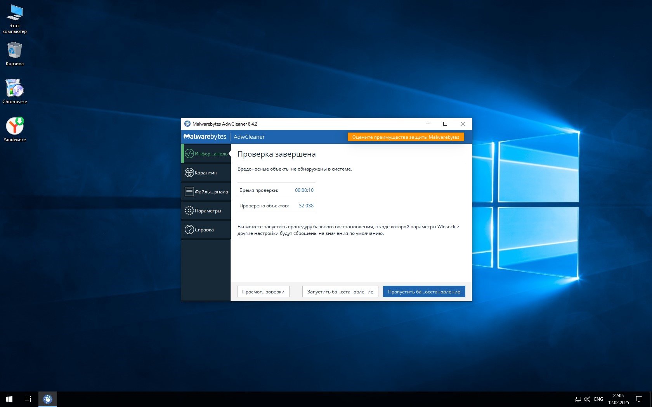Click the Chrome.exe desktop icon
This screenshot has width=652, height=407.
click(15, 90)
